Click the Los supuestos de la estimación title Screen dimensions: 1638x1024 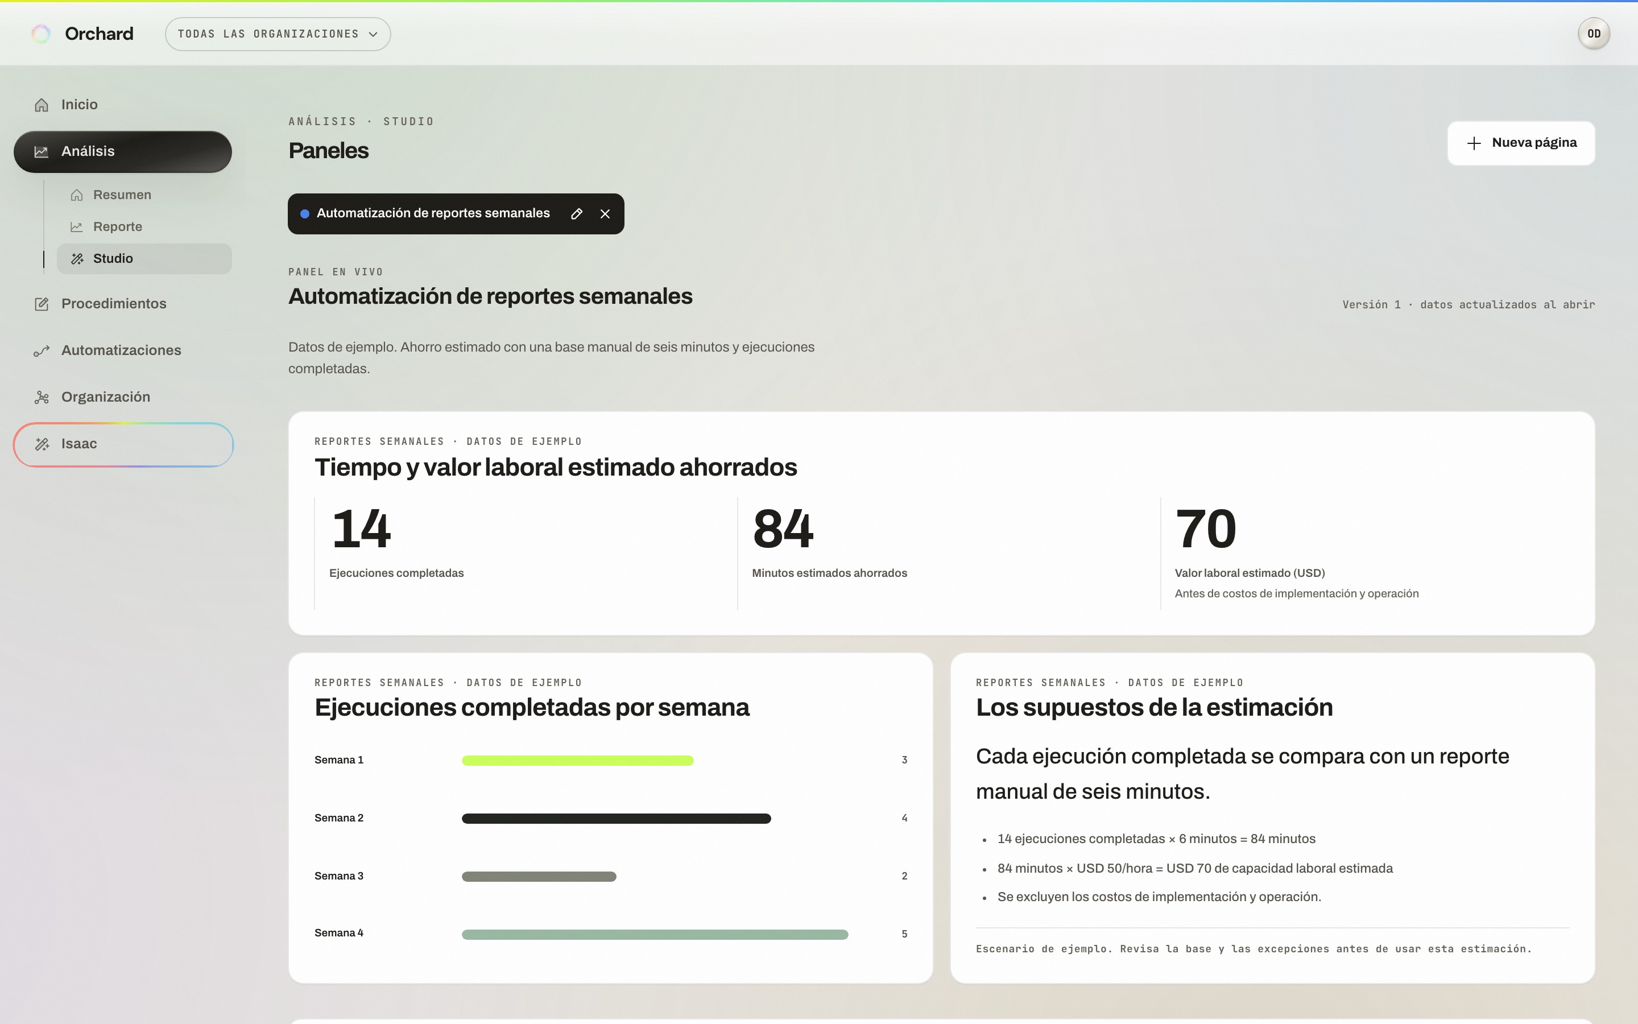[x=1154, y=708]
